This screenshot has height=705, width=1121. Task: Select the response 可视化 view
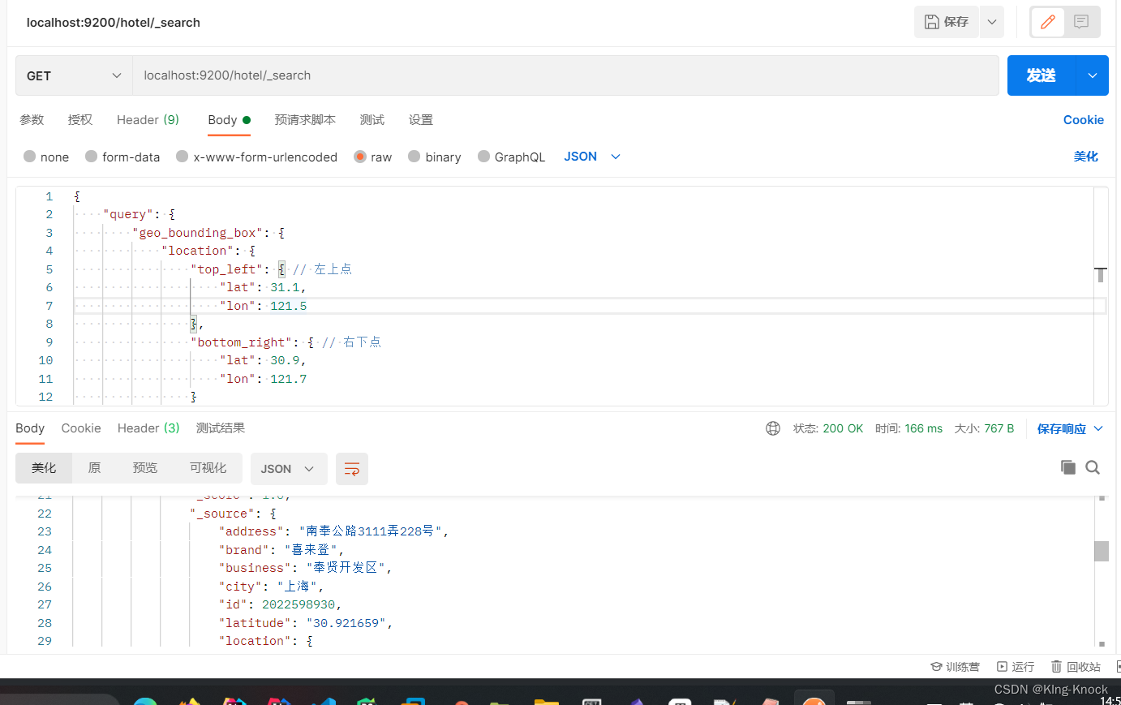[x=208, y=468]
